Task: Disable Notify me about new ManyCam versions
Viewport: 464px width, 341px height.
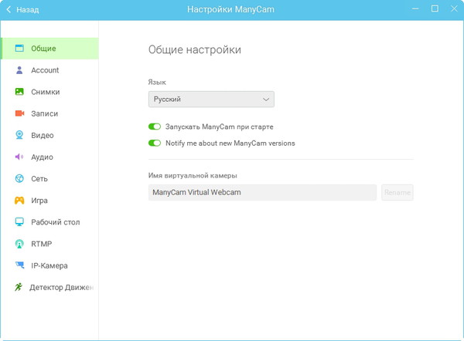Action: (x=155, y=143)
